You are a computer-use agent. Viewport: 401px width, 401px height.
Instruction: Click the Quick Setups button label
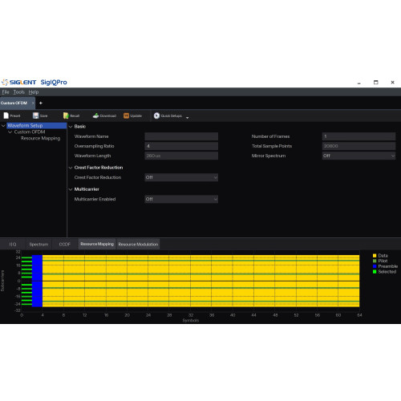(172, 115)
